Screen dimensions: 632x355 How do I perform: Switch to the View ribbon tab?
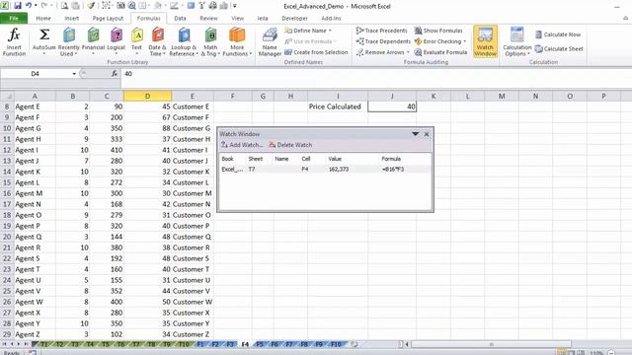pyautogui.click(x=237, y=18)
